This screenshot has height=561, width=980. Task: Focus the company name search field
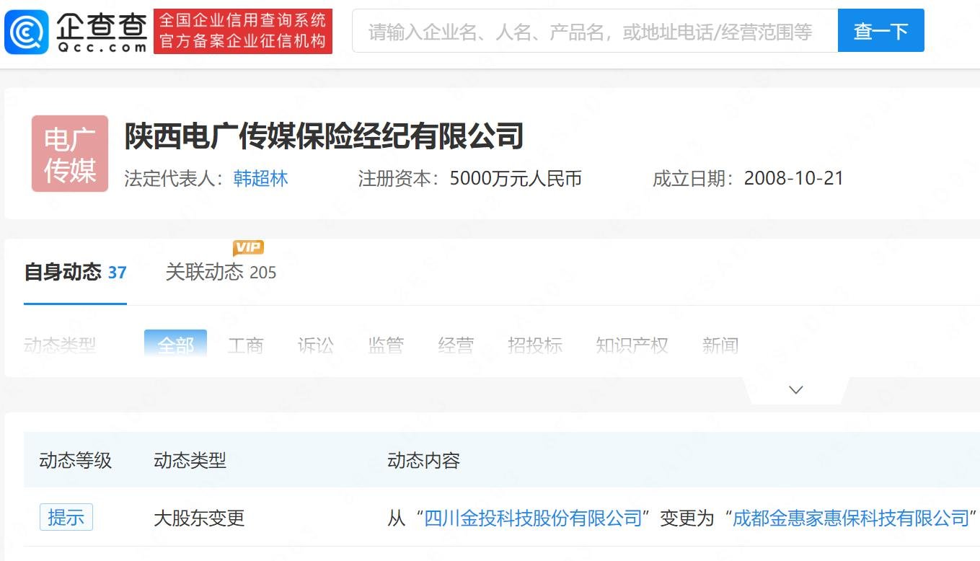[x=595, y=31]
